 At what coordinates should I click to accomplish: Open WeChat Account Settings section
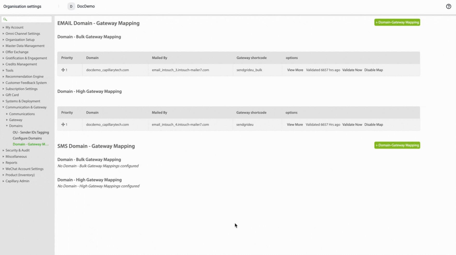[x=24, y=169]
